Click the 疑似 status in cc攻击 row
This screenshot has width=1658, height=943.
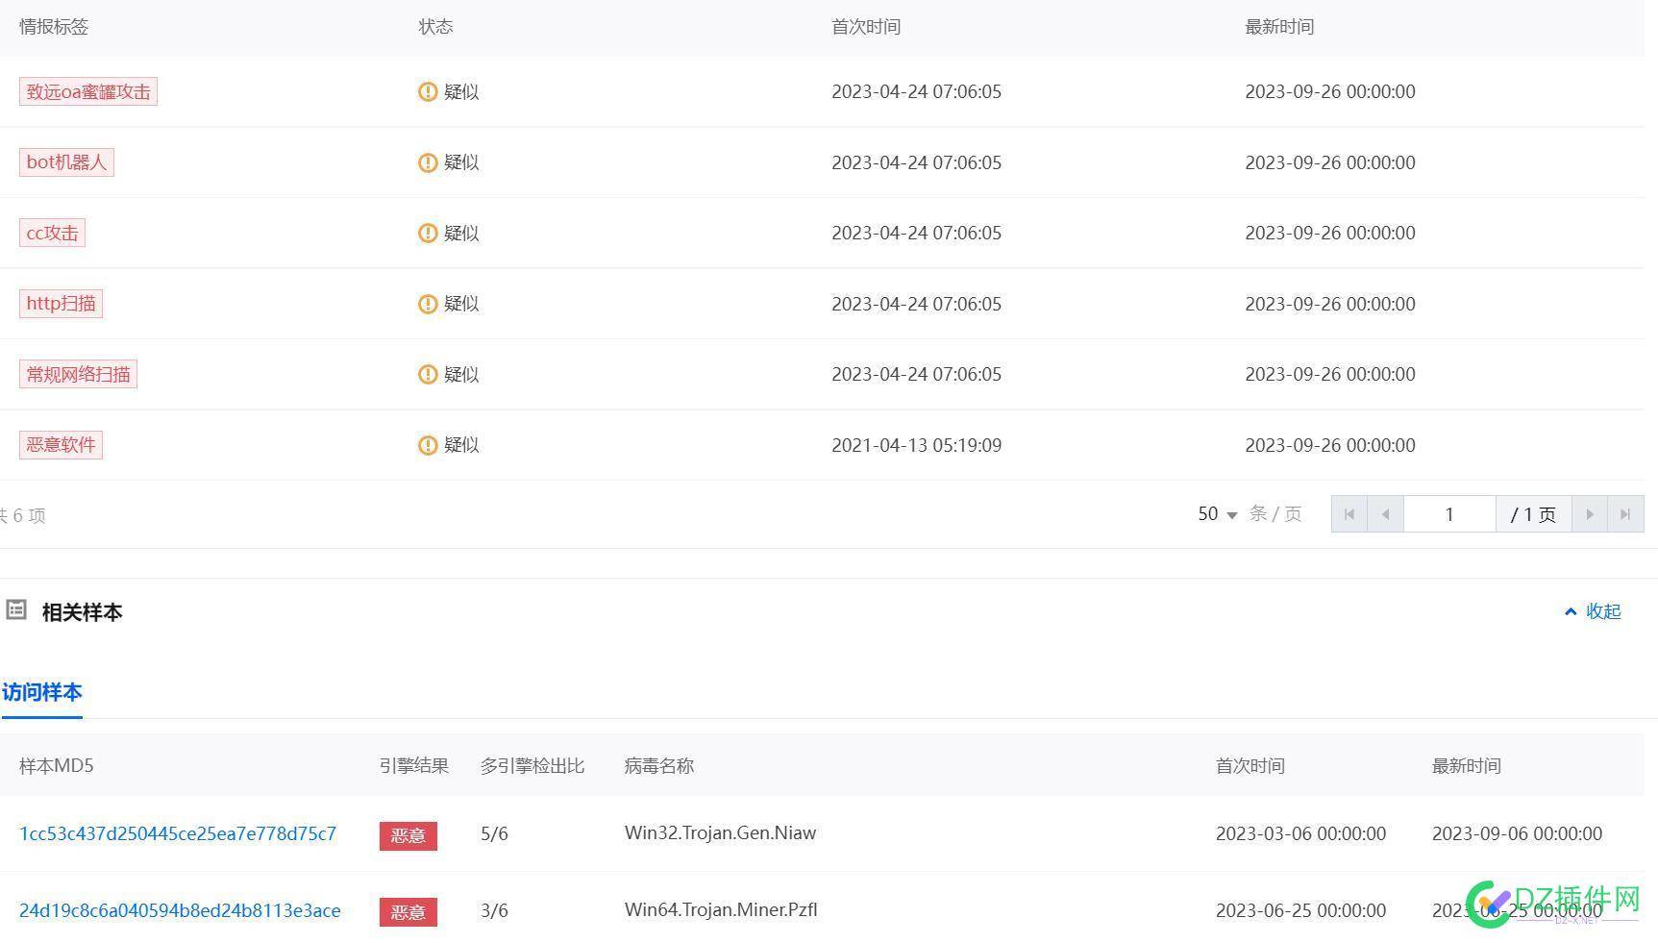[x=461, y=233]
